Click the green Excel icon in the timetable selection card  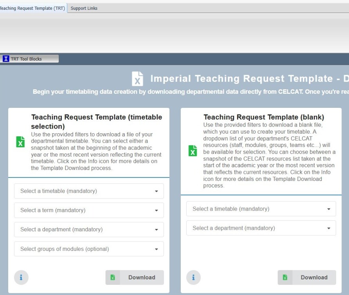click(20, 141)
